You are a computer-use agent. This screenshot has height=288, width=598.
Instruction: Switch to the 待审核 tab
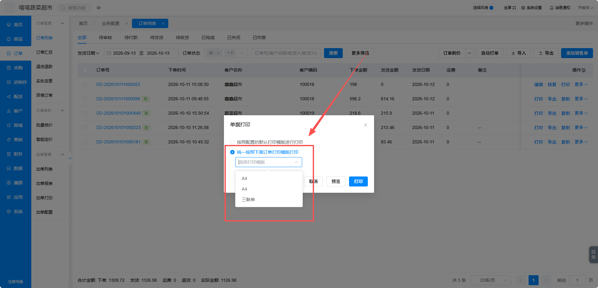pyautogui.click(x=105, y=37)
